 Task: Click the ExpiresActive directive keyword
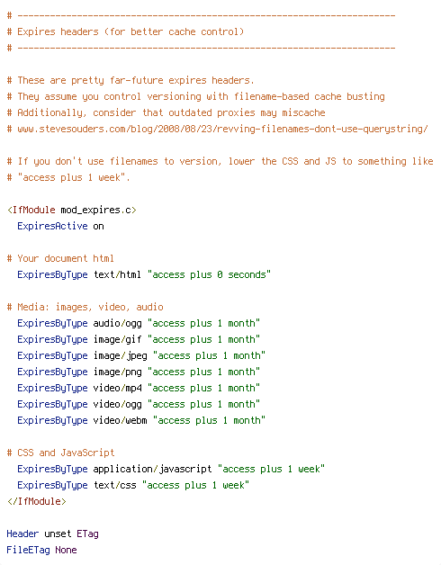point(52,227)
